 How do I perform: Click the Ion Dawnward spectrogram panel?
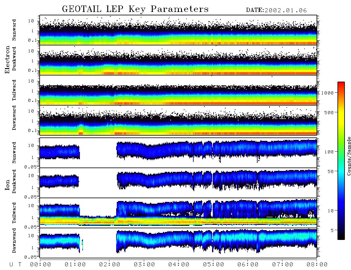178,243
